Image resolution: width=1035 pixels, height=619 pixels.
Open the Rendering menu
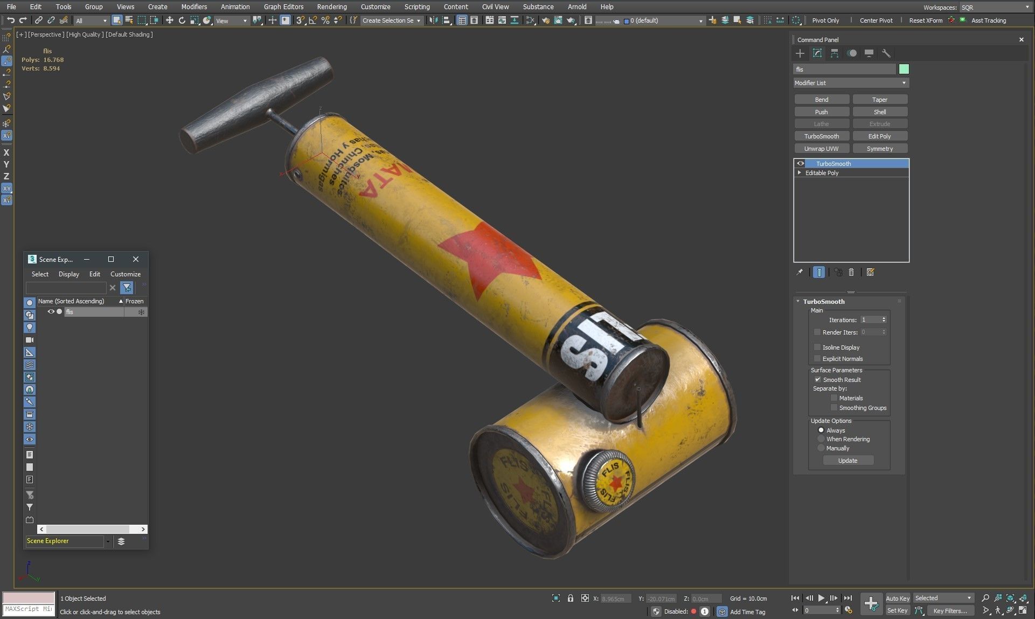coord(332,6)
